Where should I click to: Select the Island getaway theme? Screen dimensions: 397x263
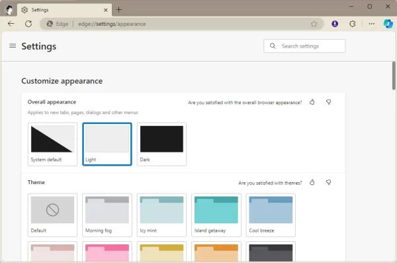click(216, 215)
